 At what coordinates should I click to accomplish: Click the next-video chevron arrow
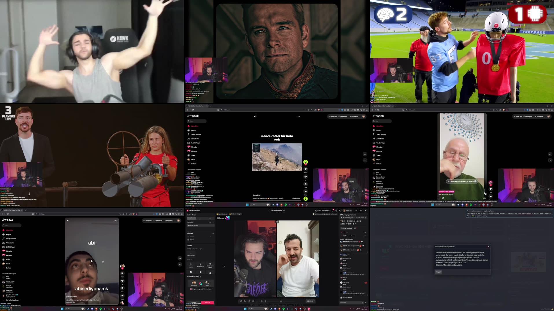coord(365,160)
